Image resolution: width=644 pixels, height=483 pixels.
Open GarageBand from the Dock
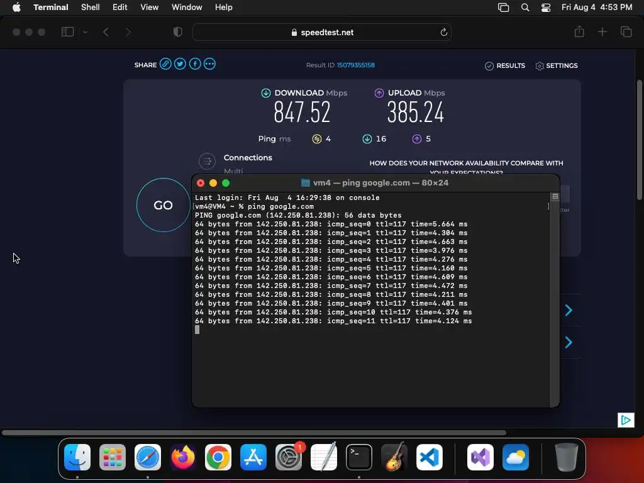click(x=394, y=457)
